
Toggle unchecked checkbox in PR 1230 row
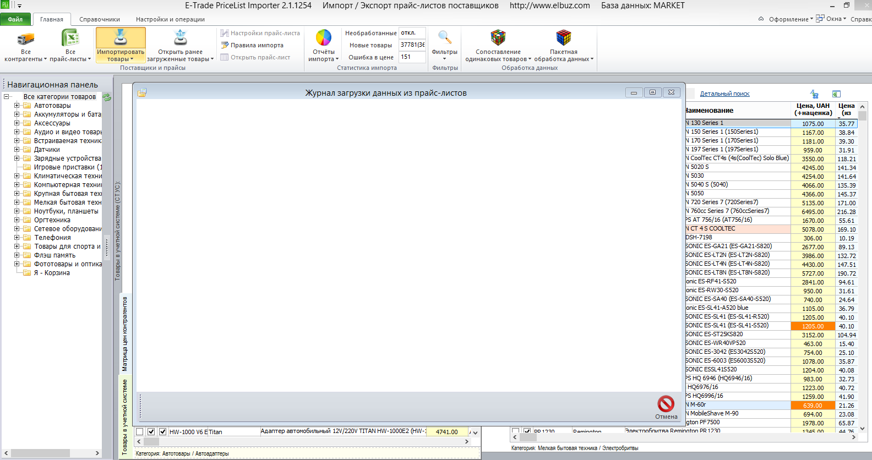click(x=516, y=431)
